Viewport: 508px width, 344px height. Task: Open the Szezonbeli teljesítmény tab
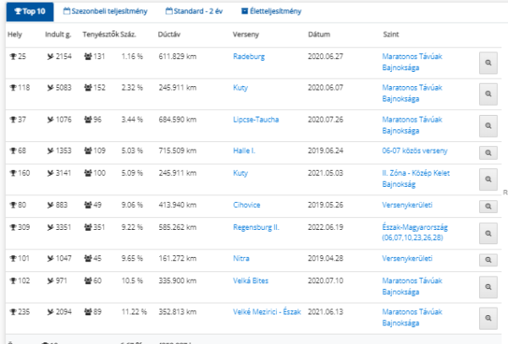click(105, 11)
